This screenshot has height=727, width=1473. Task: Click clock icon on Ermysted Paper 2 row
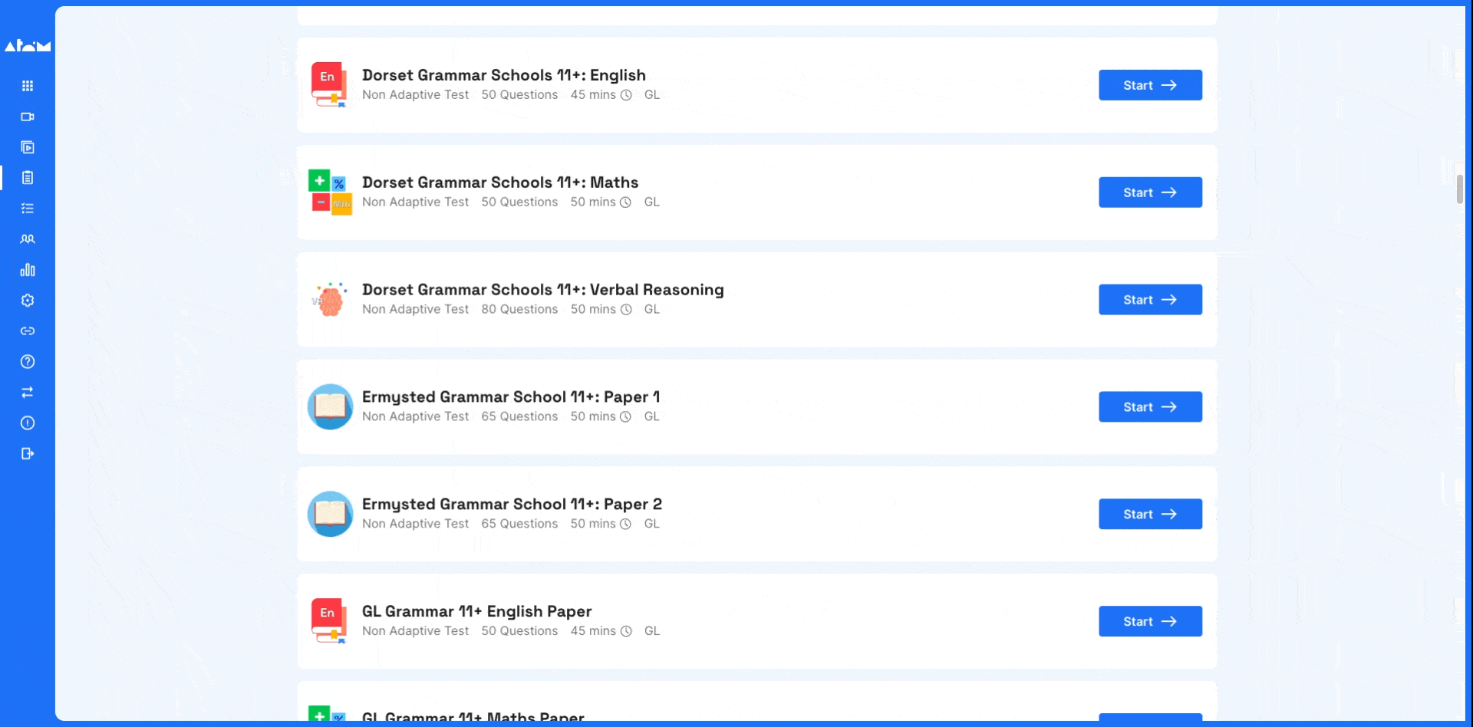click(625, 524)
